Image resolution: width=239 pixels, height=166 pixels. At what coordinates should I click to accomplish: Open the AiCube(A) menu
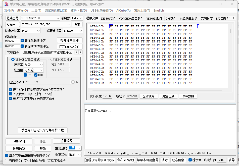point(123,11)
